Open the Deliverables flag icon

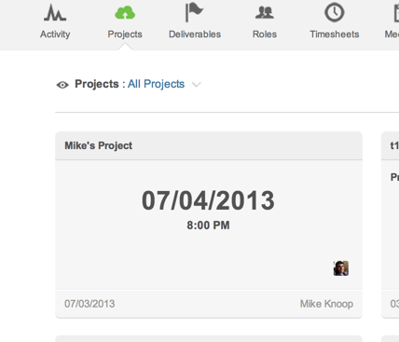coord(194,13)
